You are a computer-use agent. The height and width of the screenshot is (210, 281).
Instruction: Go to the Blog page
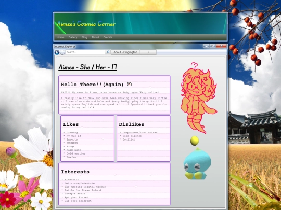pos(84,37)
